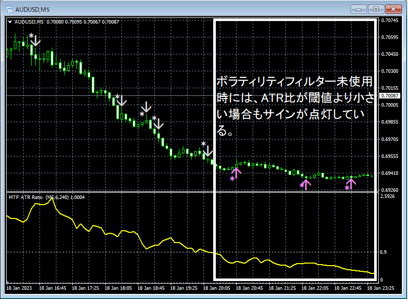The image size is (408, 299).
Task: Click the gray star above the 20:05 down arrow
Action: 203,144
